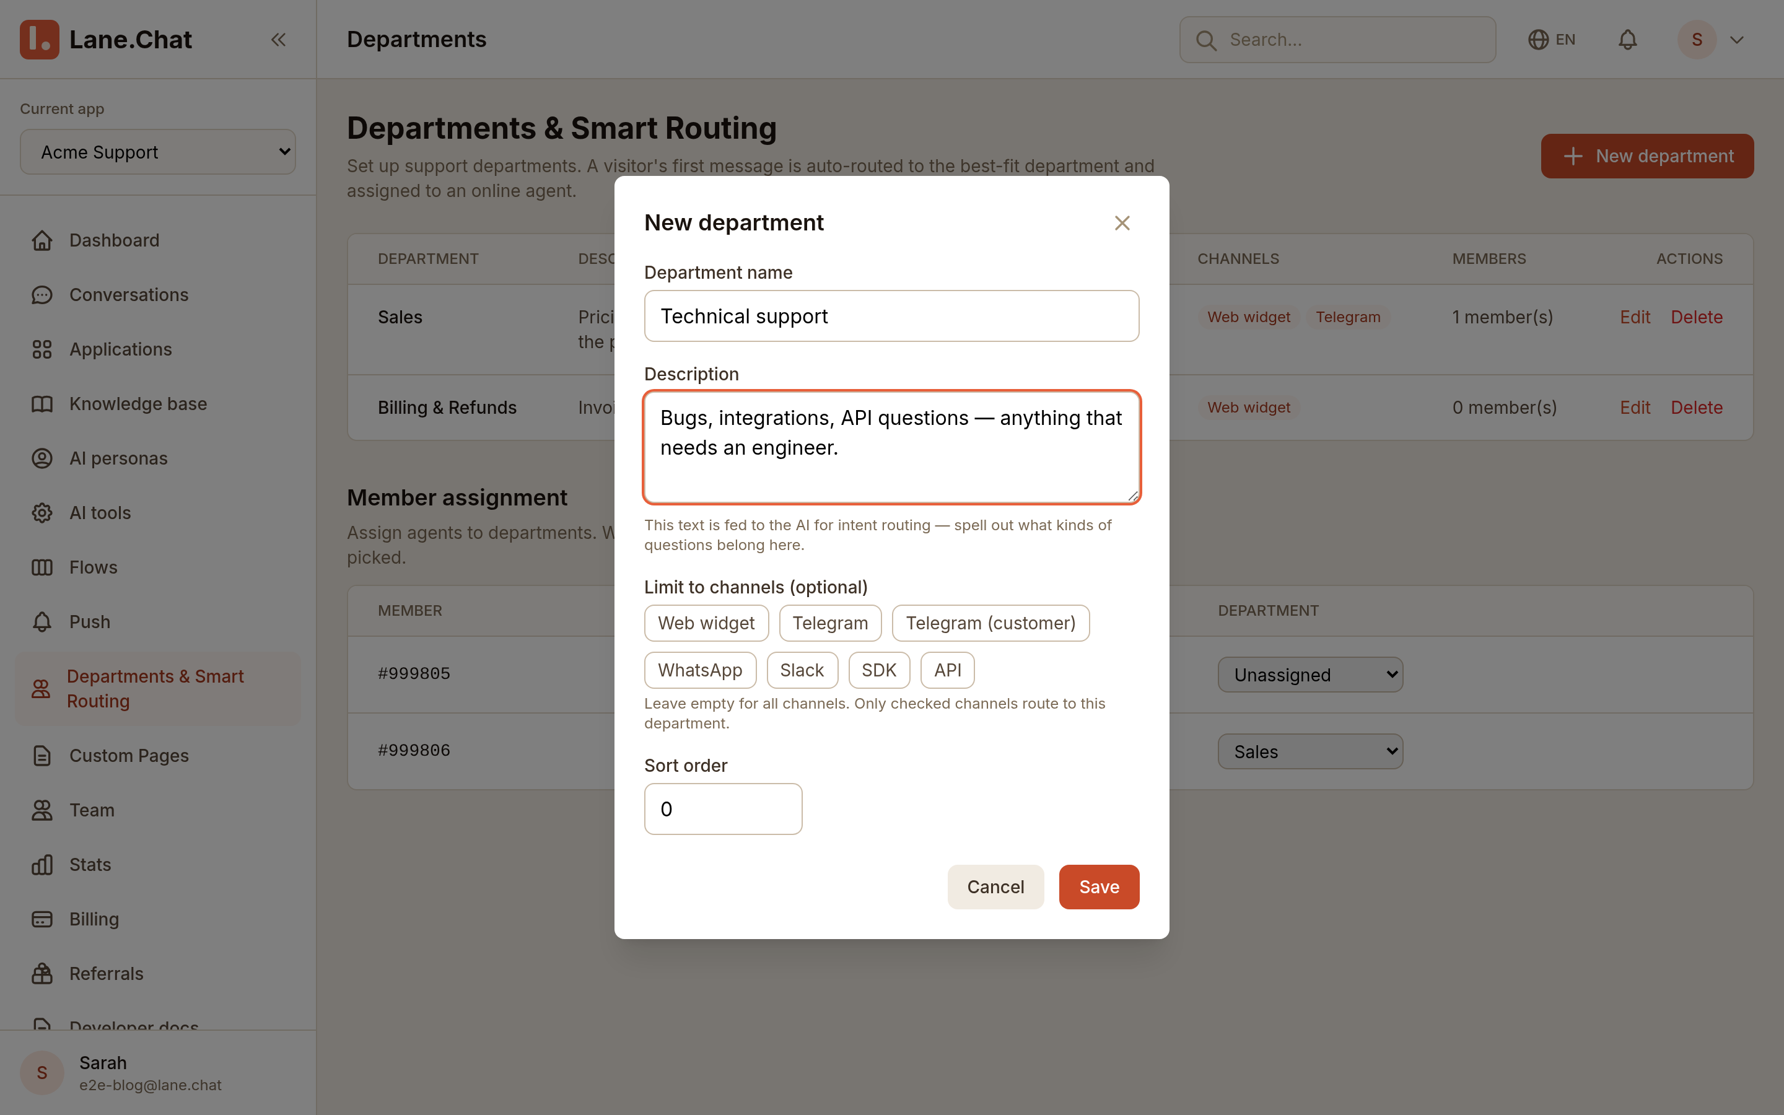Click the Dashboard home icon
The height and width of the screenshot is (1115, 1784).
(42, 240)
